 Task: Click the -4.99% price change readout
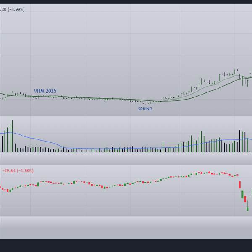(x=16, y=10)
